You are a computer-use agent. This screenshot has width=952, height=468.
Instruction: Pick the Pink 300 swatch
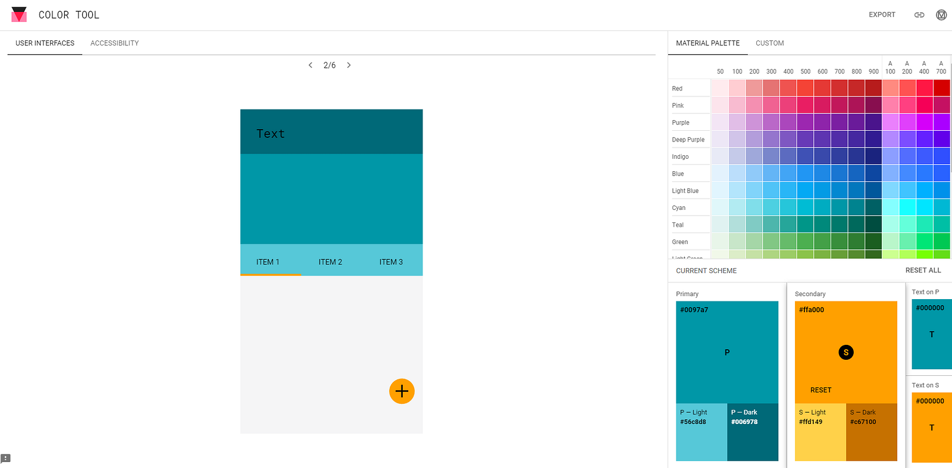pyautogui.click(x=771, y=105)
